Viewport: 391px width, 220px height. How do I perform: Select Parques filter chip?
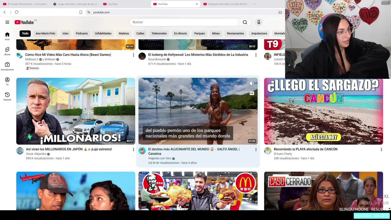(199, 33)
